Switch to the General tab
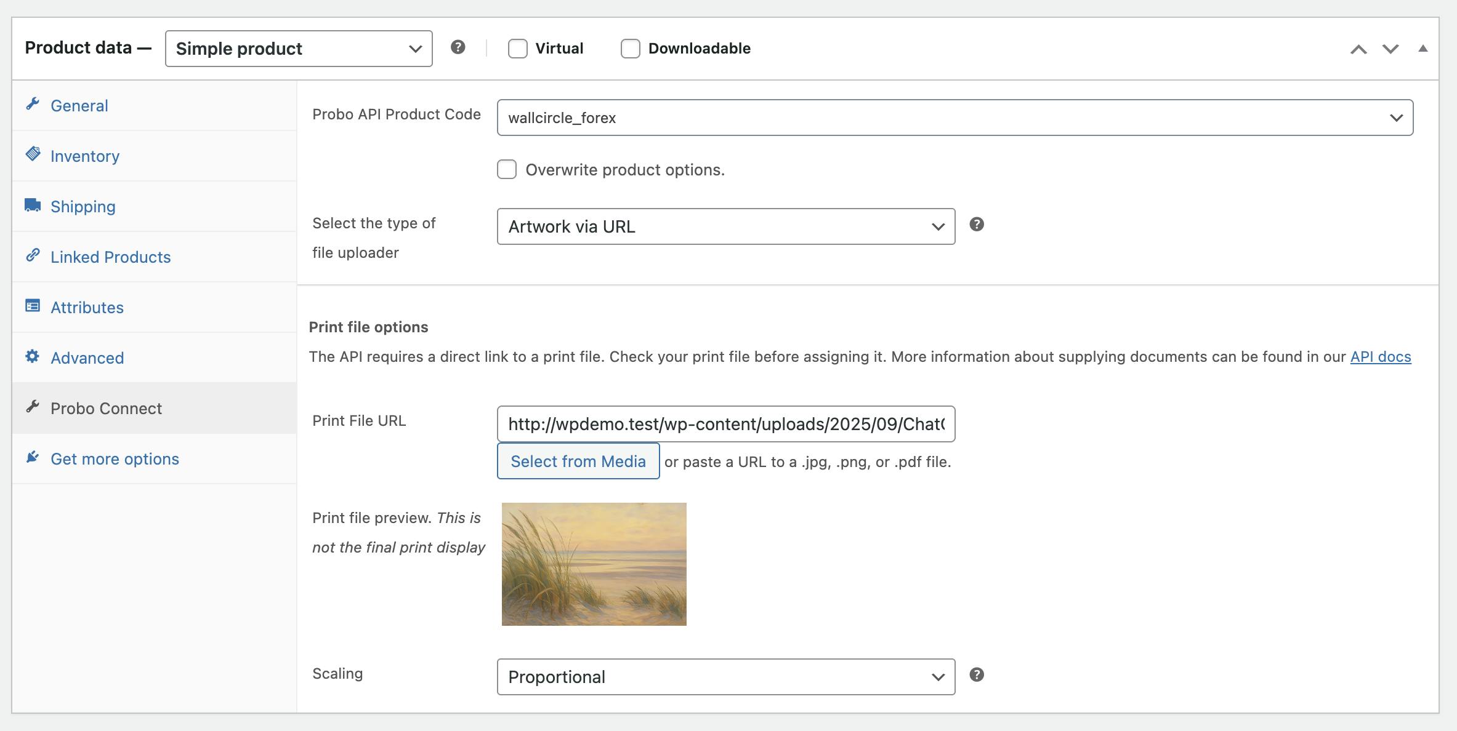 click(x=79, y=106)
